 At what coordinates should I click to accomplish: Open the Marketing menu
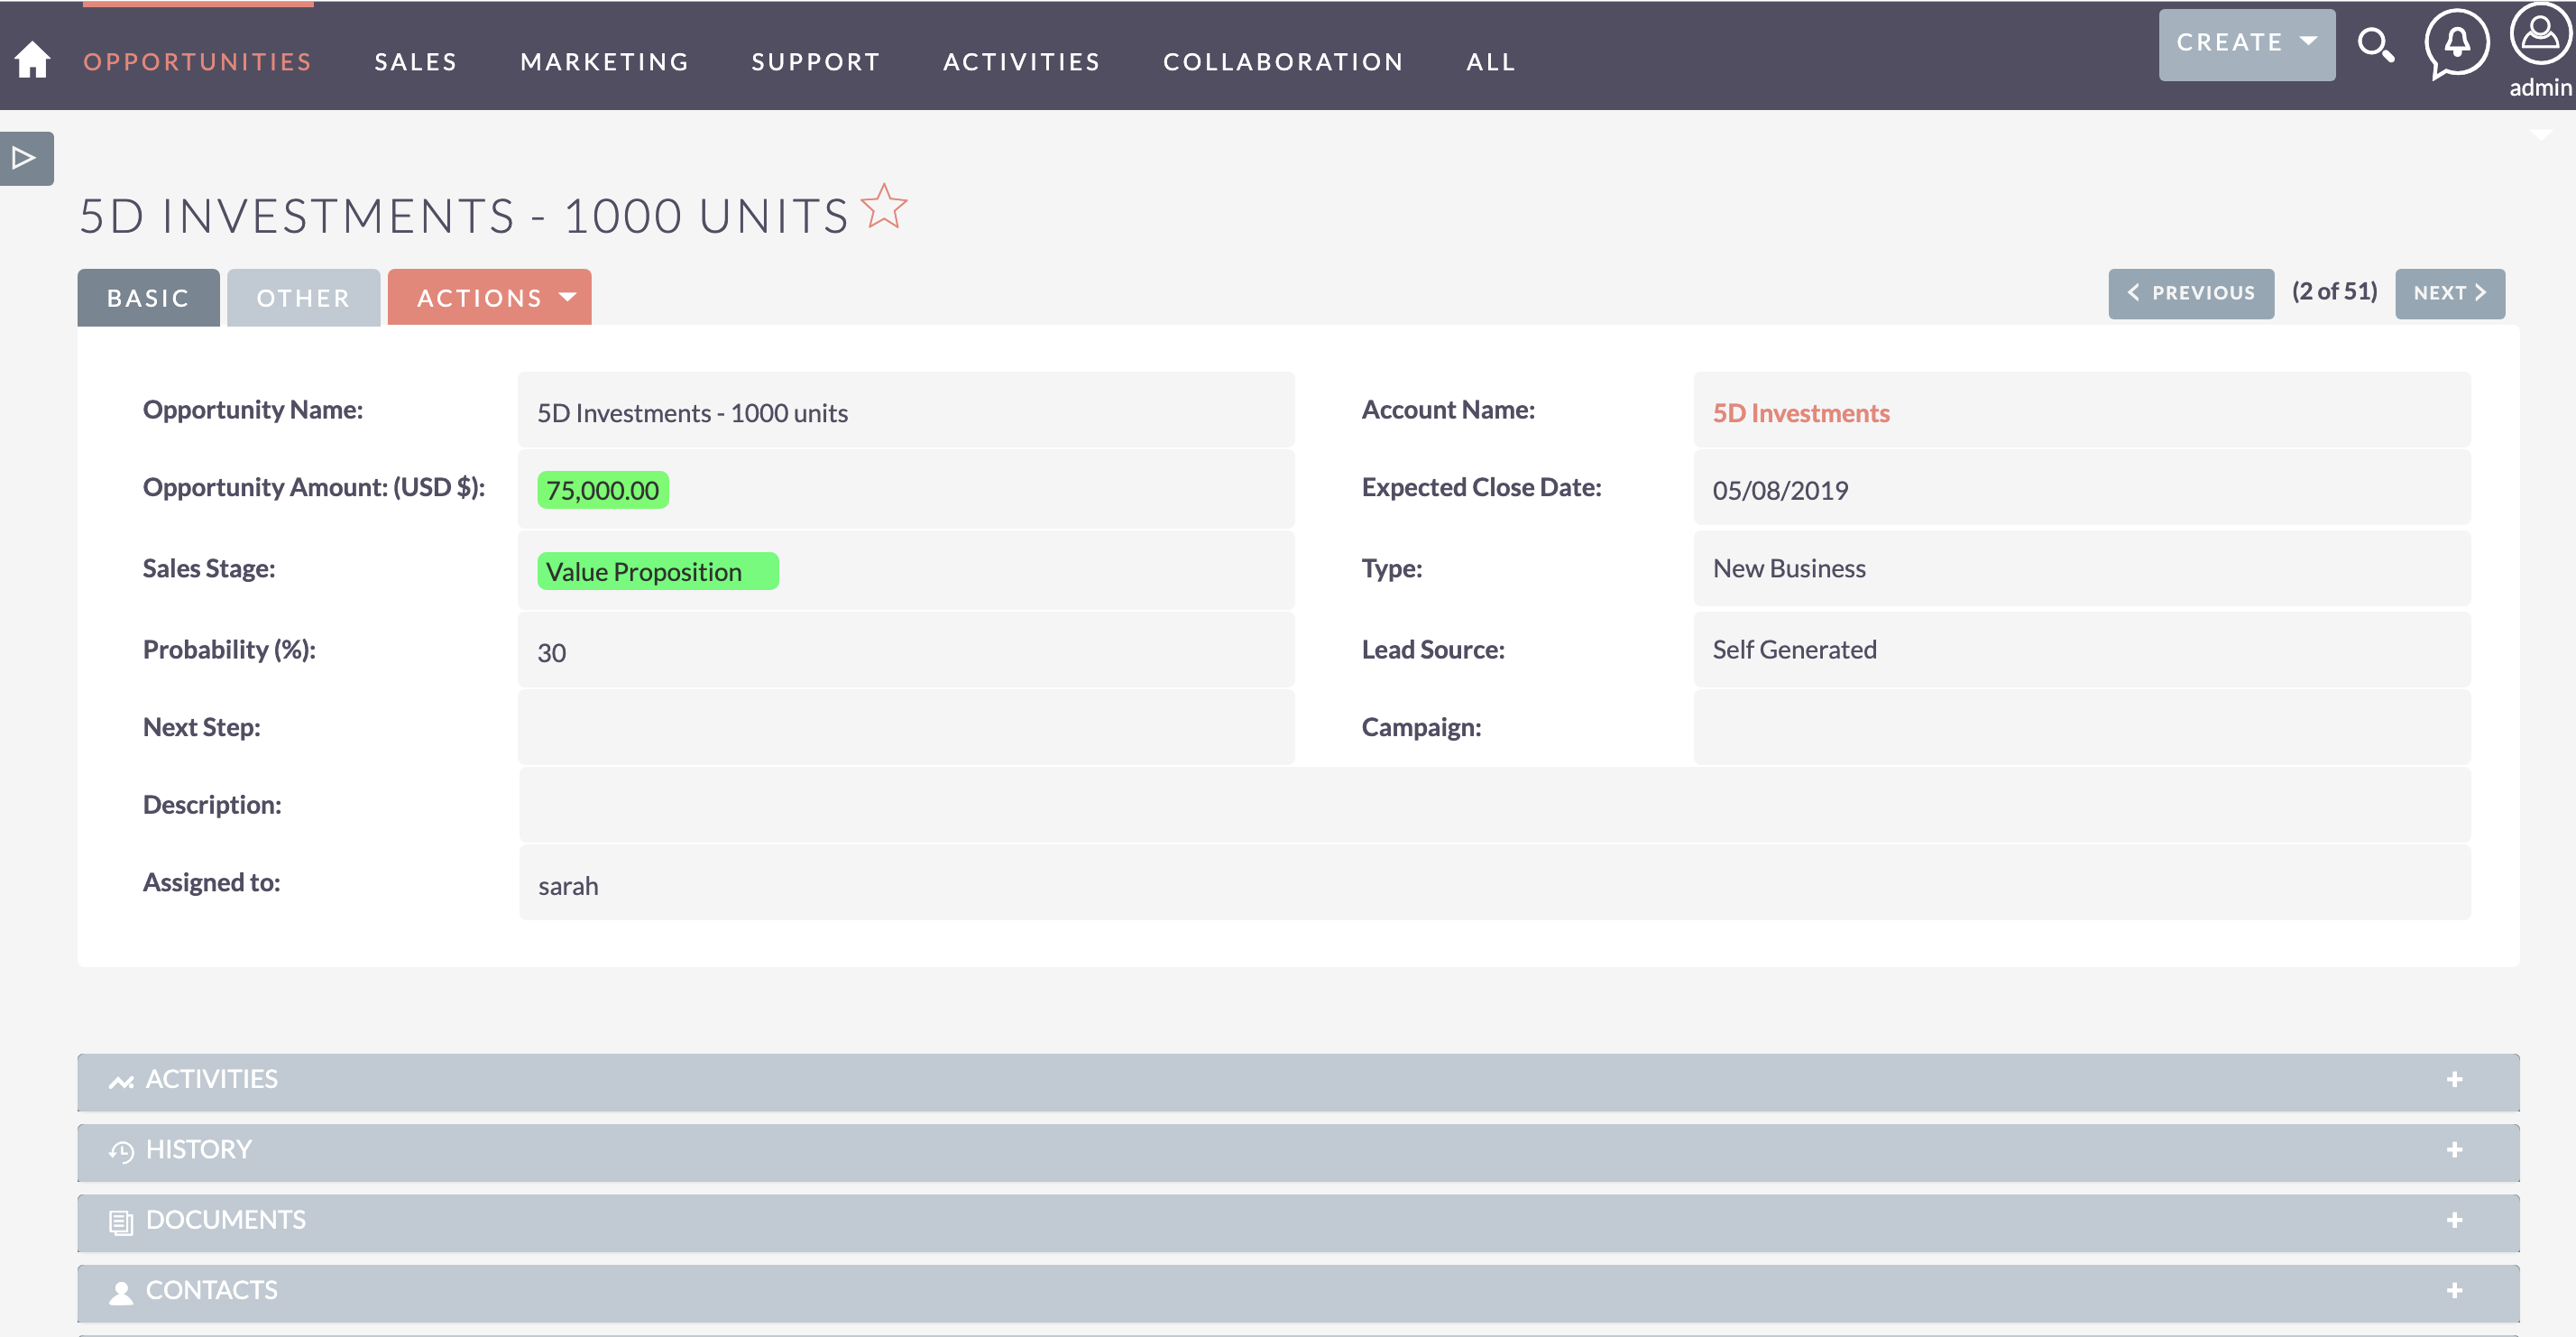[x=605, y=62]
